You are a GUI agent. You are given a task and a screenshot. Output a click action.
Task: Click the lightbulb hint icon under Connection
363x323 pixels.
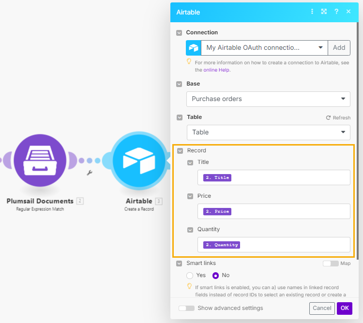[x=189, y=61]
